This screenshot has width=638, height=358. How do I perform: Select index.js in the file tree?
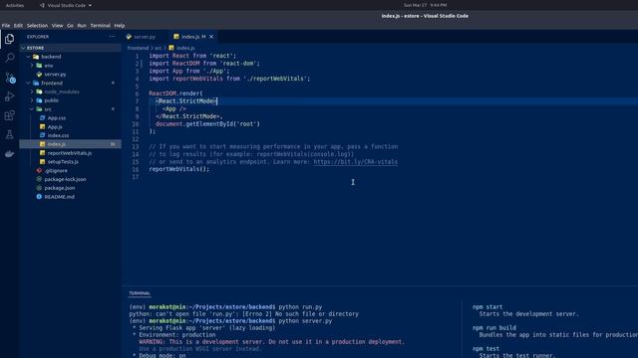[x=57, y=144]
